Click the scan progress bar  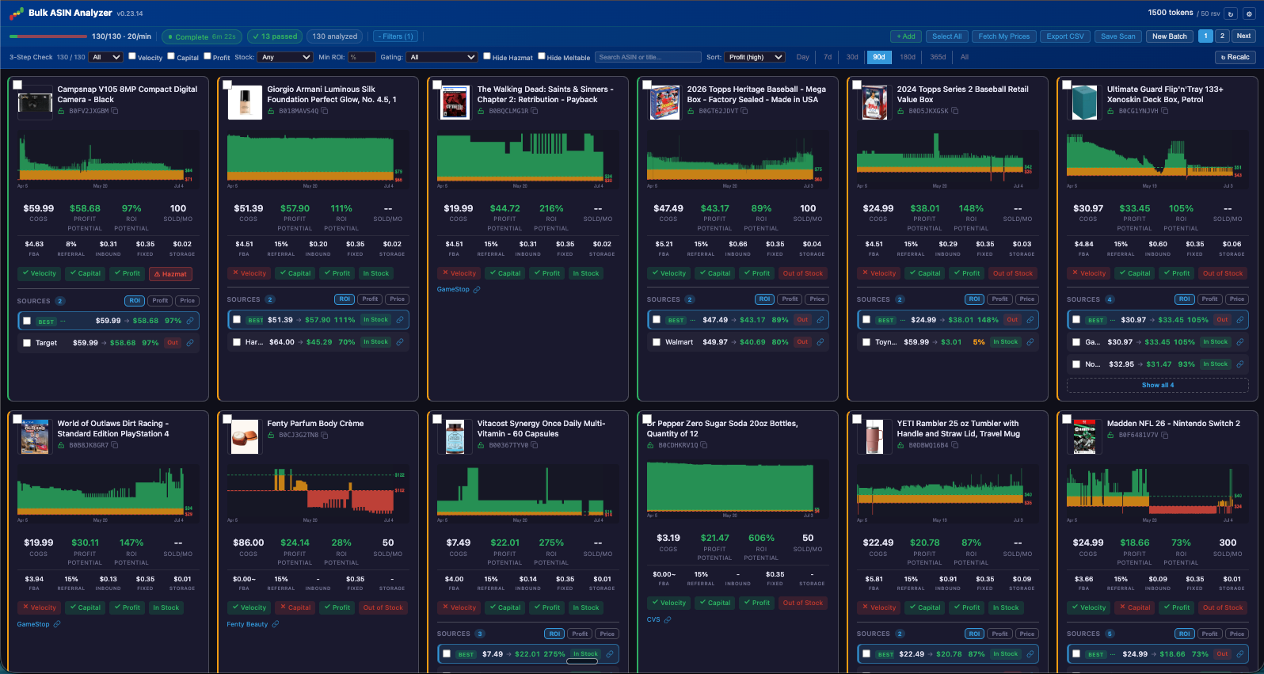(x=48, y=36)
